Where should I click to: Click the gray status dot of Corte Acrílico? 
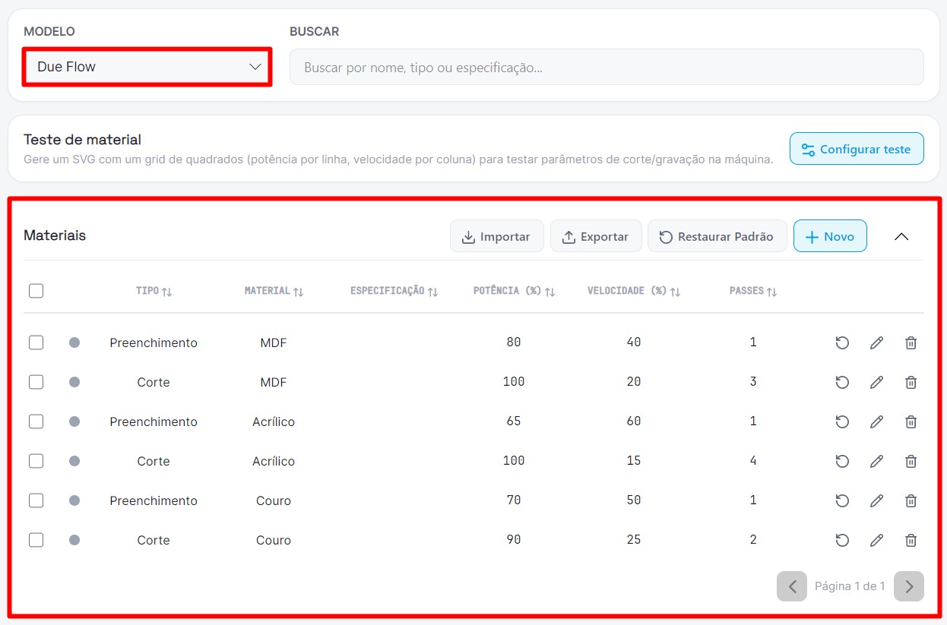pyautogui.click(x=74, y=461)
